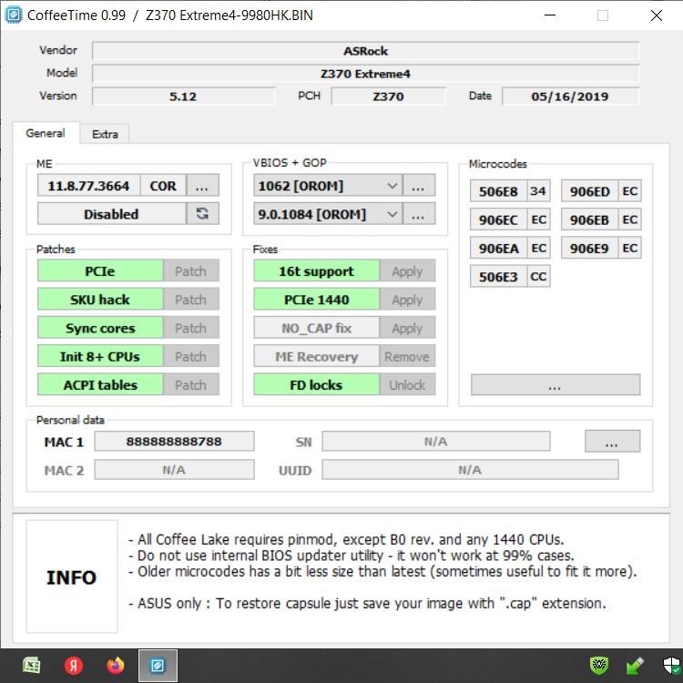Image resolution: width=683 pixels, height=683 pixels.
Task: Click the ME version 11.8.77.3664 field
Action: pos(89,186)
